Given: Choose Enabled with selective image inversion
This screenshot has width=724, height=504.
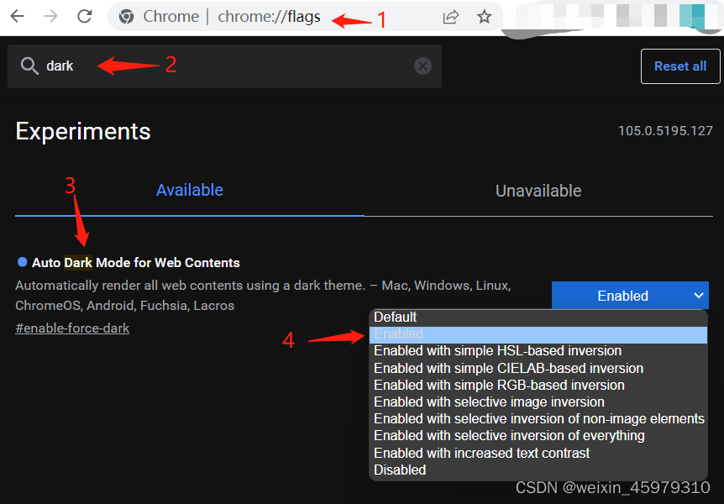Looking at the screenshot, I should pyautogui.click(x=538, y=402).
